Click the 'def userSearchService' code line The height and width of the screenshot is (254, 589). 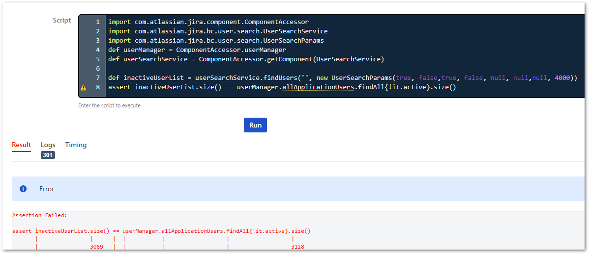(x=246, y=59)
